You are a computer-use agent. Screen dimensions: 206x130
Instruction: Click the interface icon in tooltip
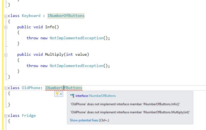coord(72,96)
